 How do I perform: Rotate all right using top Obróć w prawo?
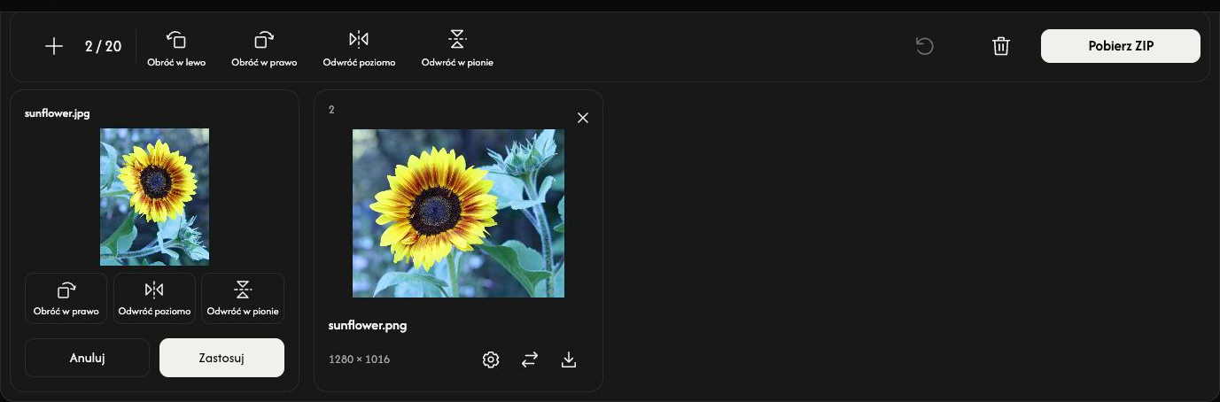264,49
